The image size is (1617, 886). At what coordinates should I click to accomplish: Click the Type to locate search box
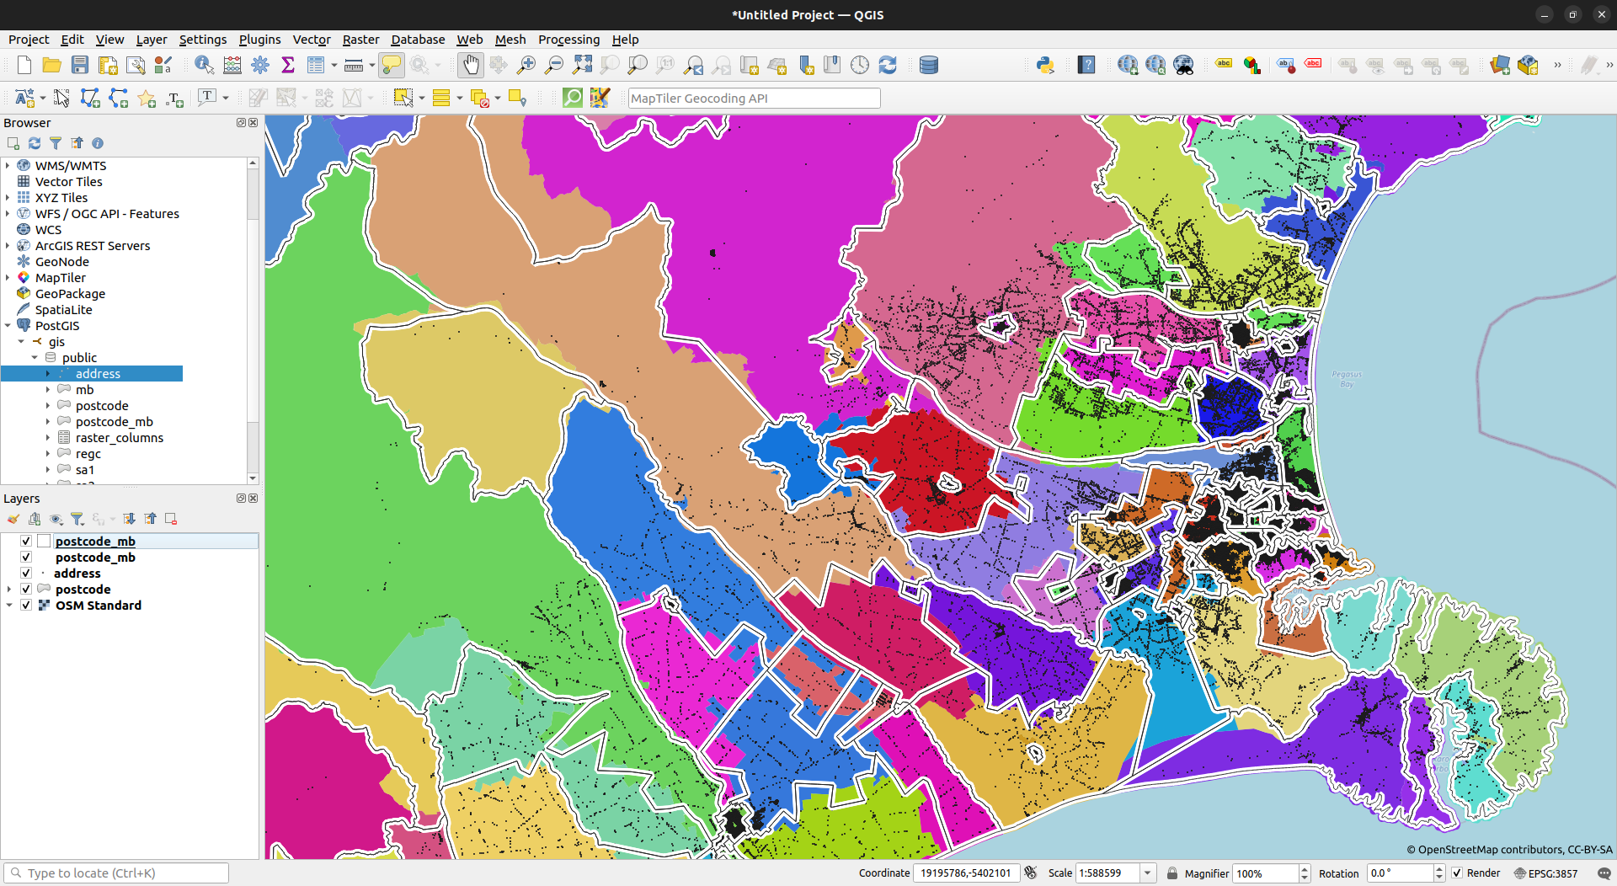click(116, 873)
